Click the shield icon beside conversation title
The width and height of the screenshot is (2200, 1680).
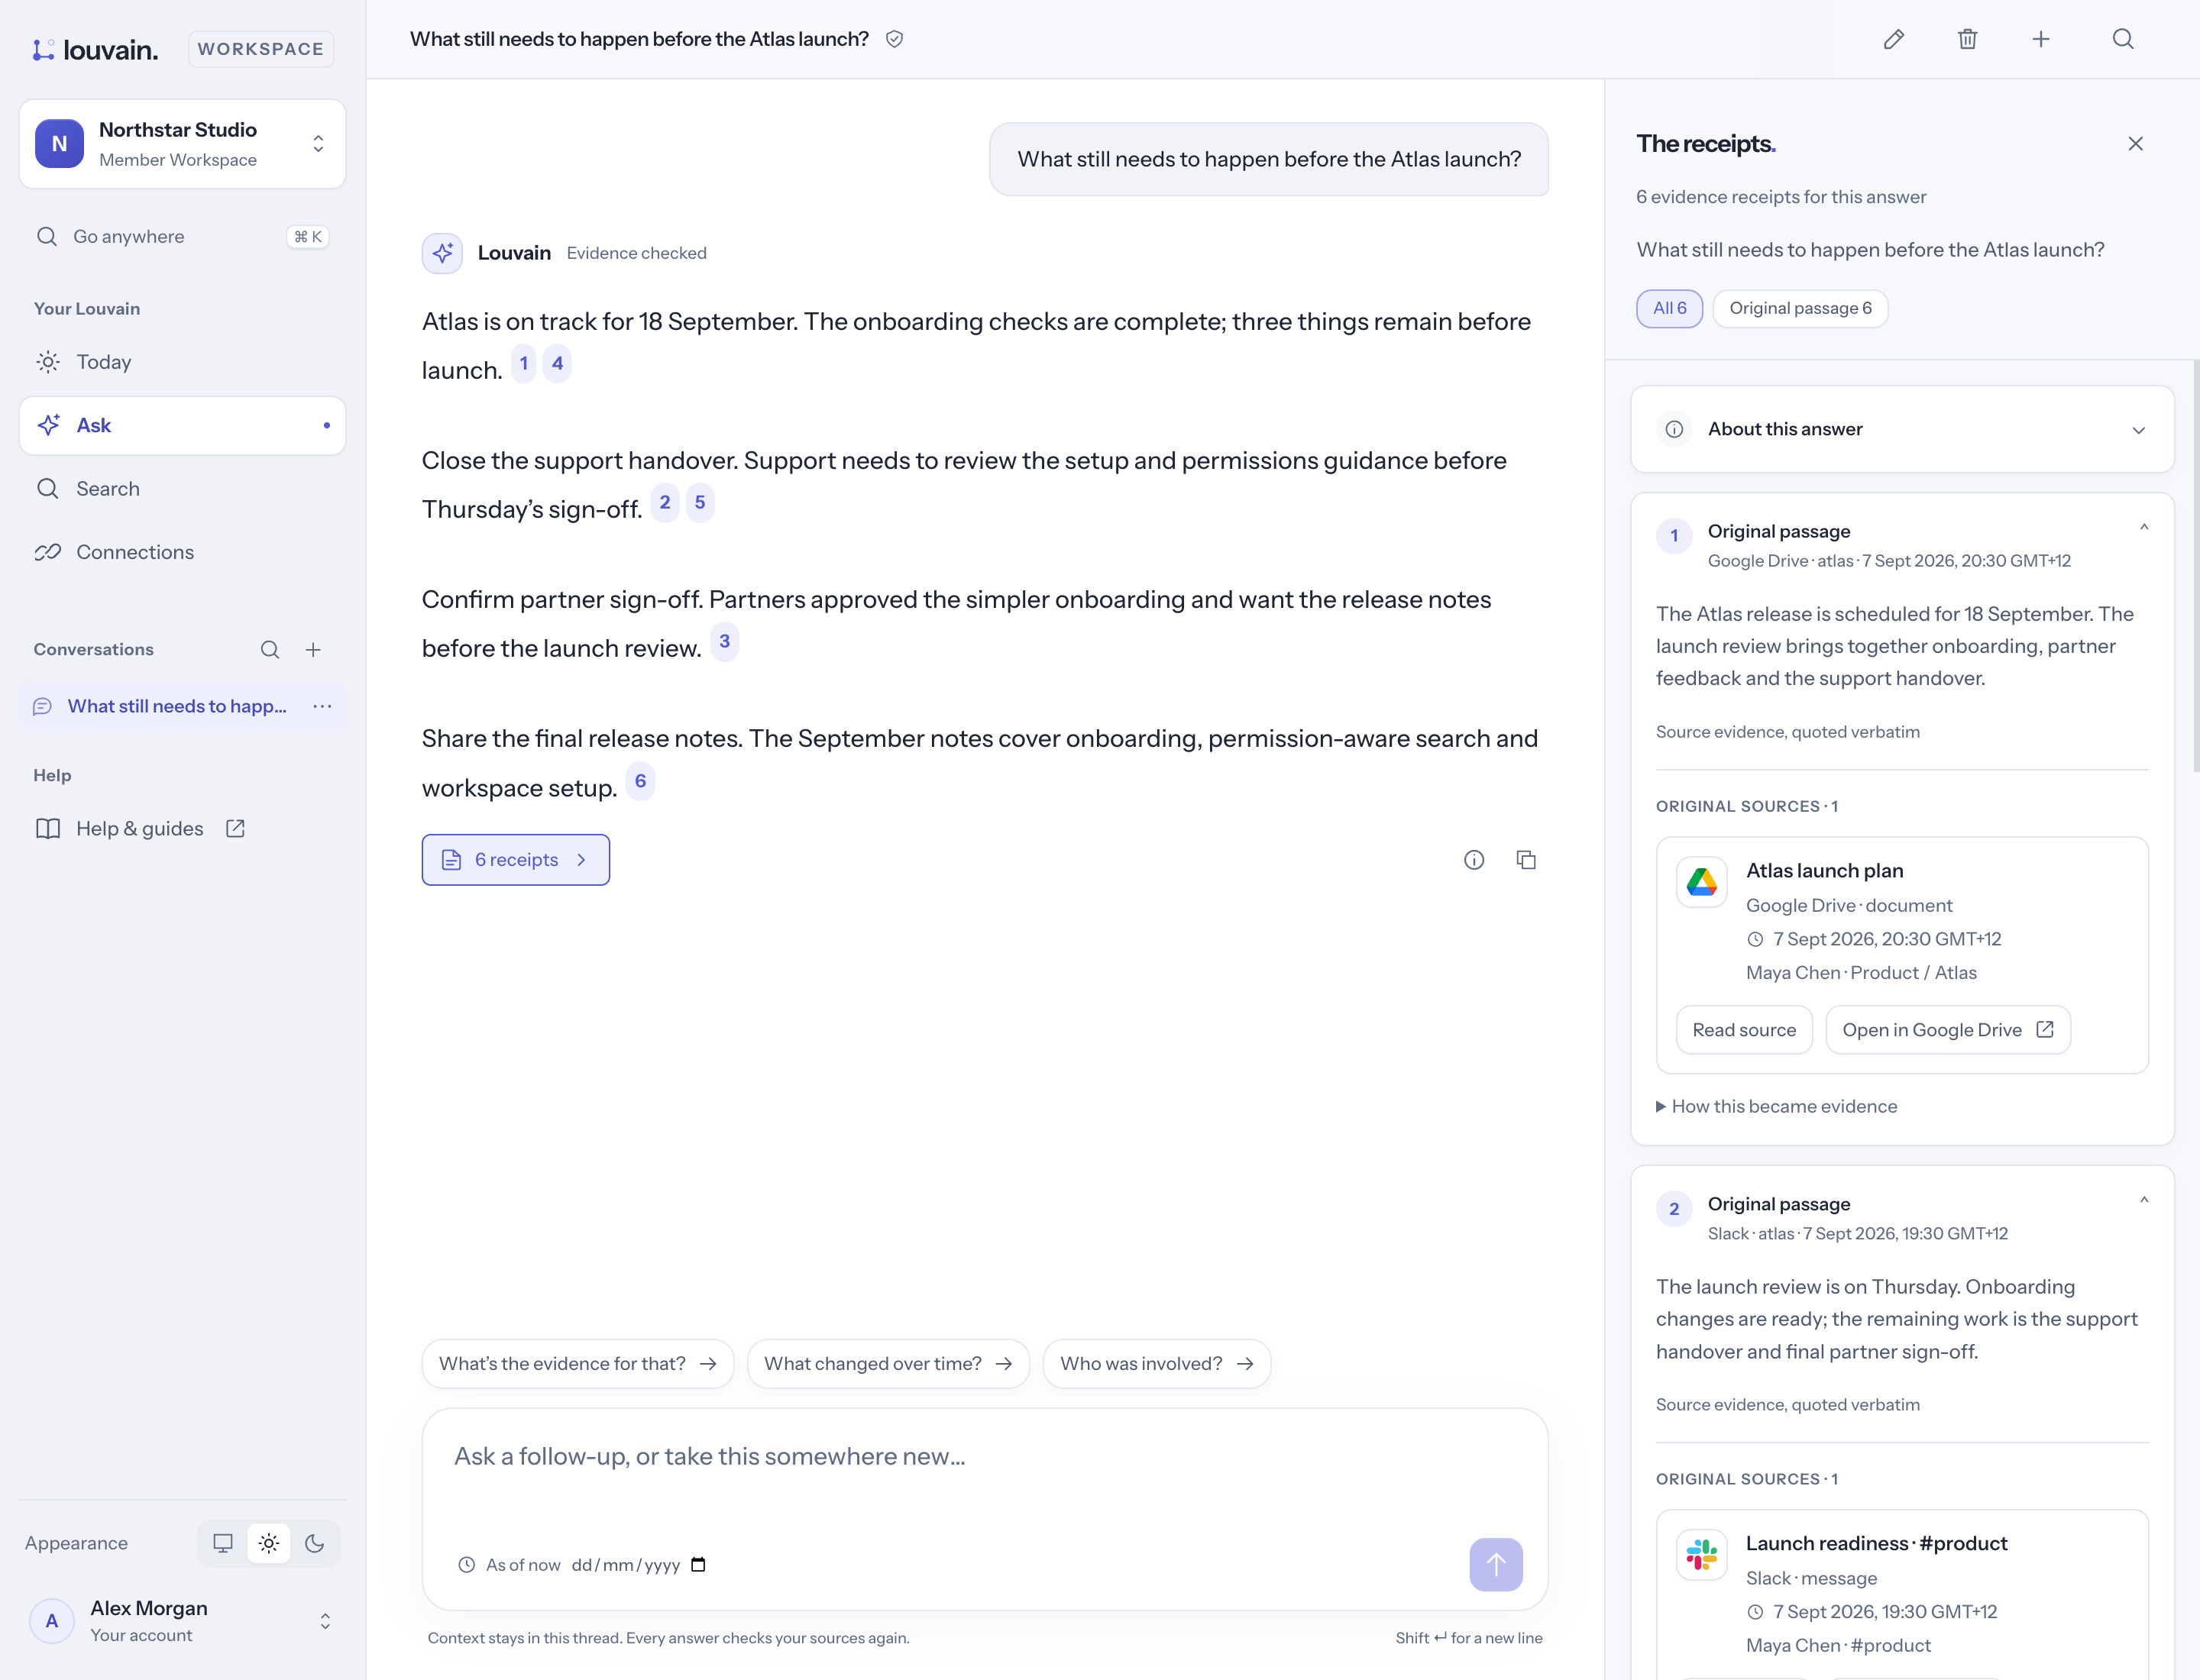[x=895, y=39]
